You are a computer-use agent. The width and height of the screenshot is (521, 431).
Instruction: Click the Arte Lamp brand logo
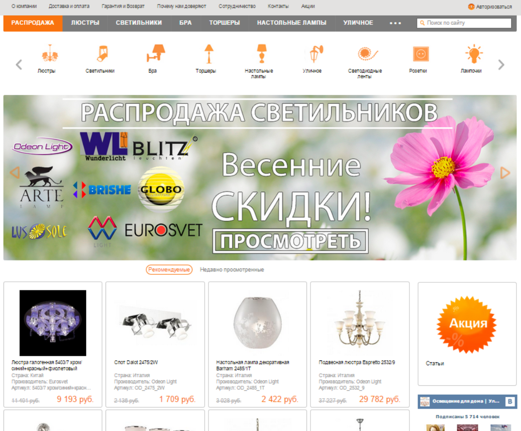point(41,187)
